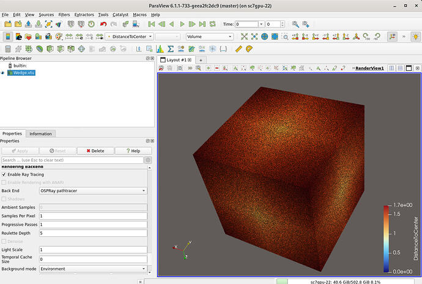422x284 pixels.
Task: Click the Roulette Depth field
Action: (93, 233)
